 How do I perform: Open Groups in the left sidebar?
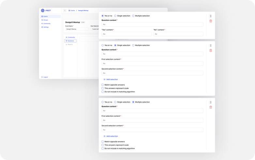45,20
